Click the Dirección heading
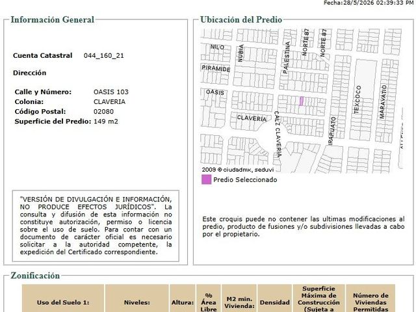416x312 pixels. [29, 73]
